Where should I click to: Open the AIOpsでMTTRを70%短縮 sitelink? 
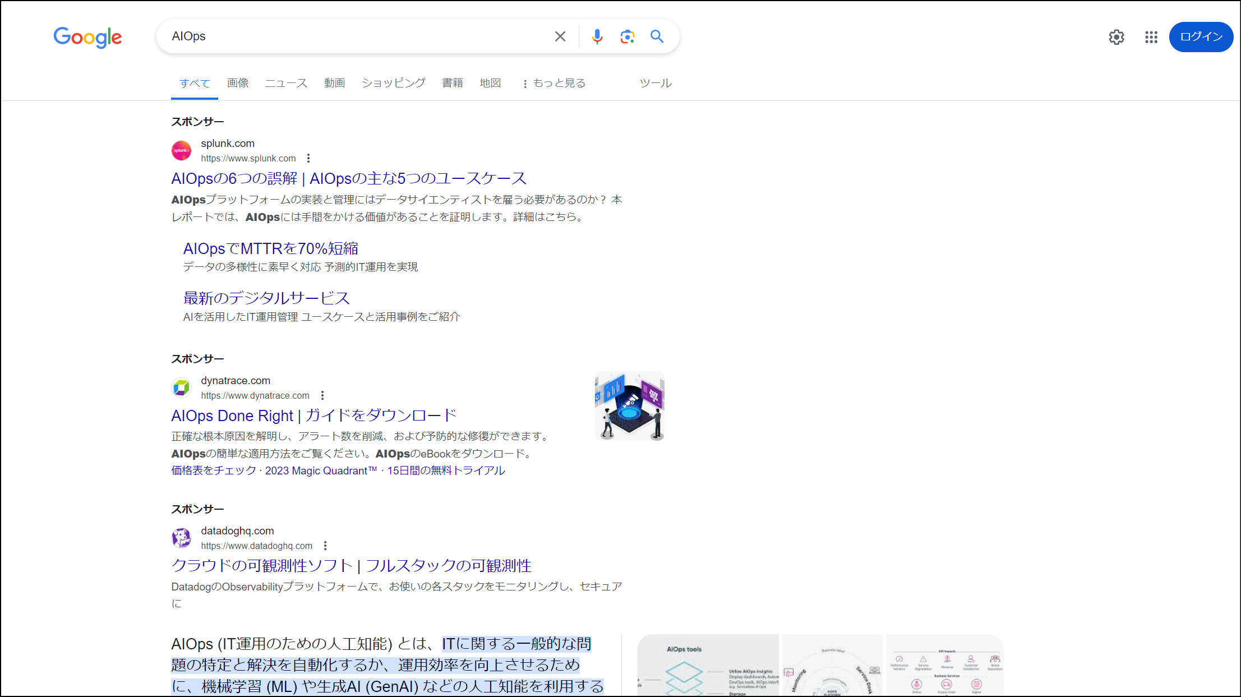[x=271, y=248]
